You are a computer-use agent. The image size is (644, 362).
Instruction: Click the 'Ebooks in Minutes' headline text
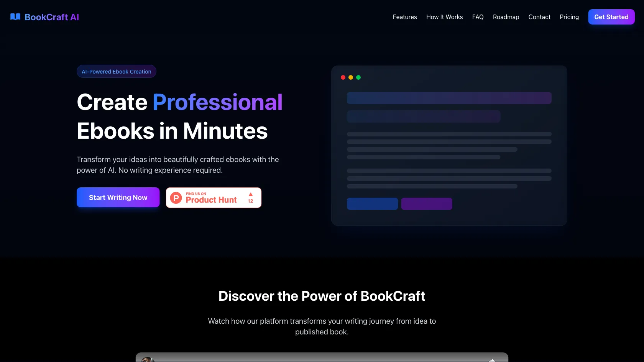[x=172, y=131]
